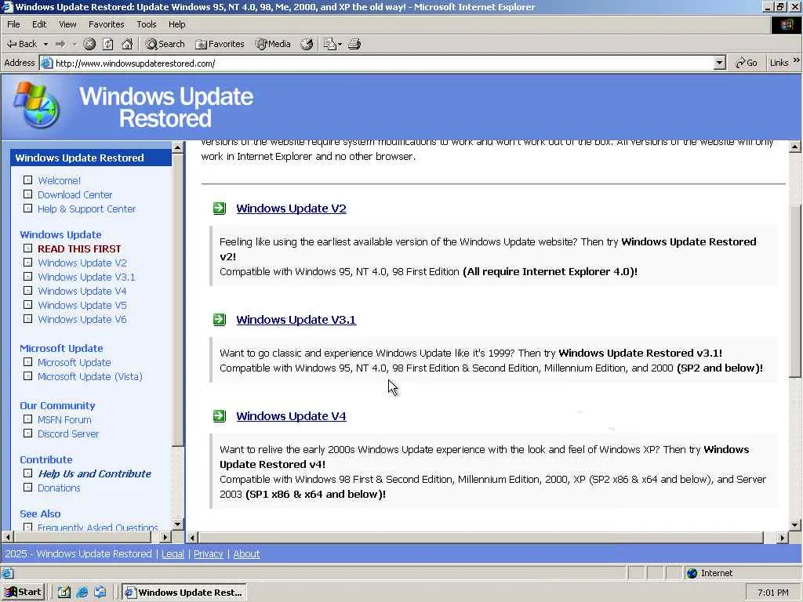The height and width of the screenshot is (602, 803).
Task: Click the page icon in the address bar
Action: click(x=46, y=63)
